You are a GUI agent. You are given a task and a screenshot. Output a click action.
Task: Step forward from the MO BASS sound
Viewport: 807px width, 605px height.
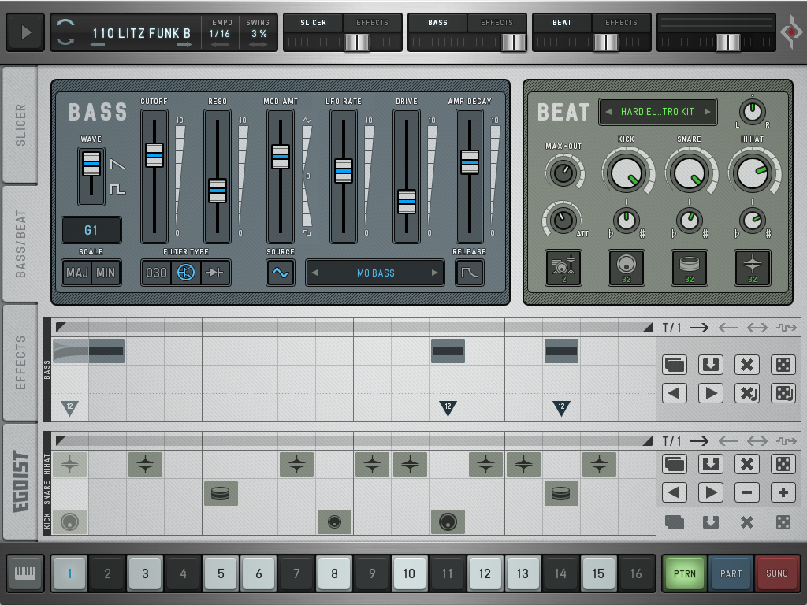(x=435, y=273)
